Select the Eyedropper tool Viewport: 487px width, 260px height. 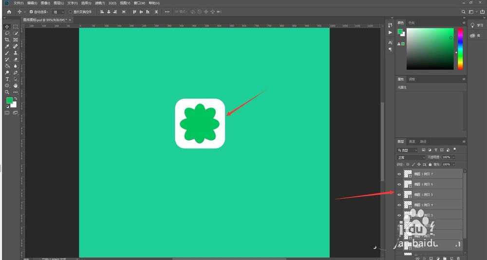pos(7,46)
